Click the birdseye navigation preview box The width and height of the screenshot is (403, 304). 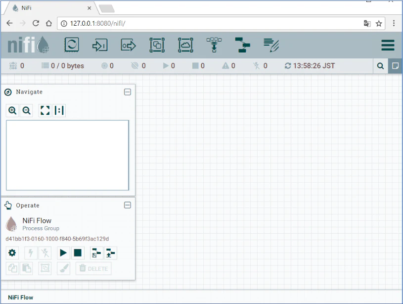(67, 155)
